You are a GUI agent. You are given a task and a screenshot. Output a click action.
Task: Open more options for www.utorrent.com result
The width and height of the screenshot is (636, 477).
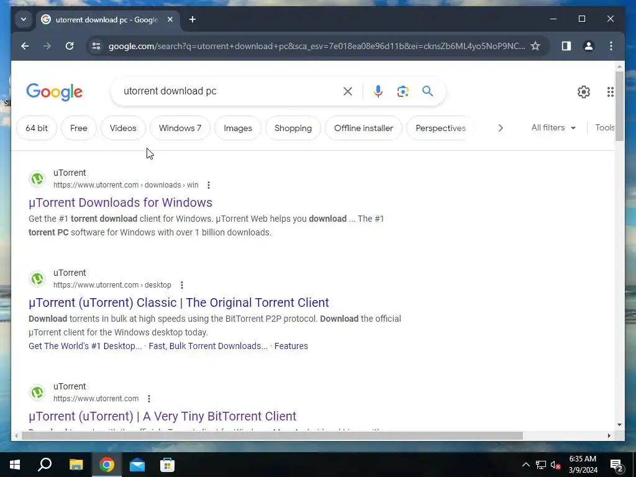(x=149, y=399)
